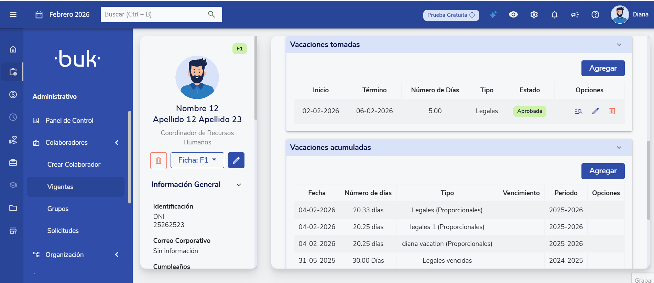Screen dimensions: 654x283
Task: Click the gift box icon in sidebar
Action: coord(13,163)
